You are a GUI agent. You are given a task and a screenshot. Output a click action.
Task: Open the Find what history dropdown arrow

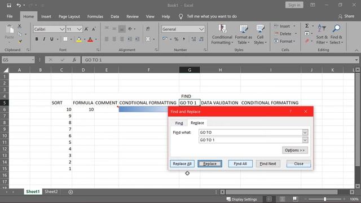(305, 133)
